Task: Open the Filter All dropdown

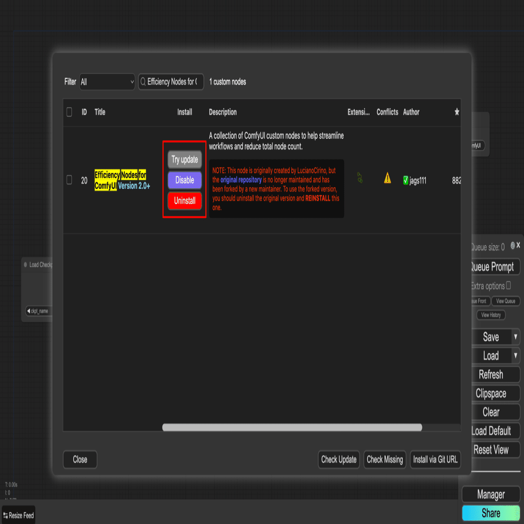Action: click(107, 82)
